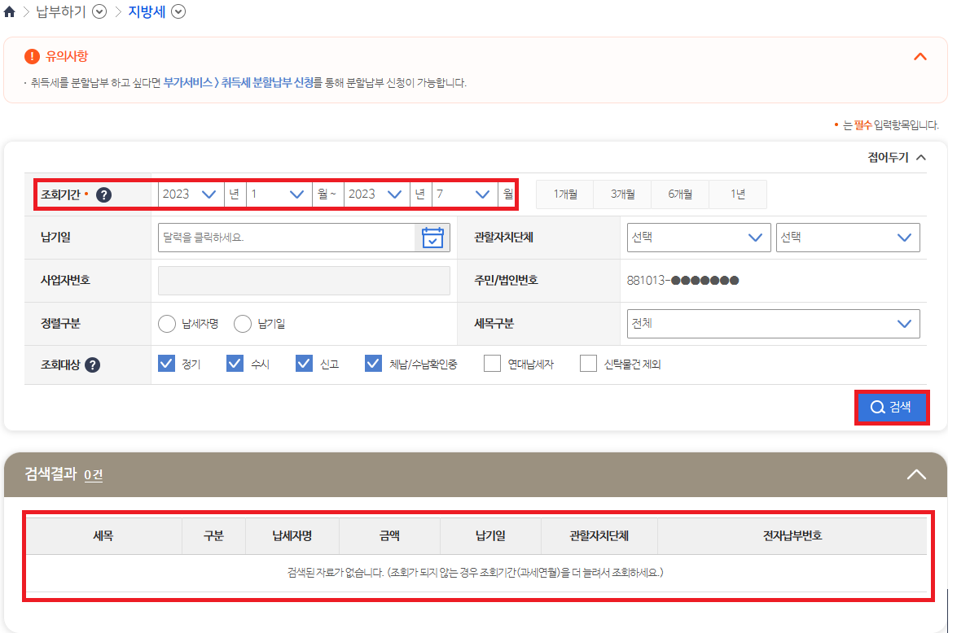970x633 pixels.
Task: Click the 검색된 자료가 없습니다 message
Action: click(475, 573)
